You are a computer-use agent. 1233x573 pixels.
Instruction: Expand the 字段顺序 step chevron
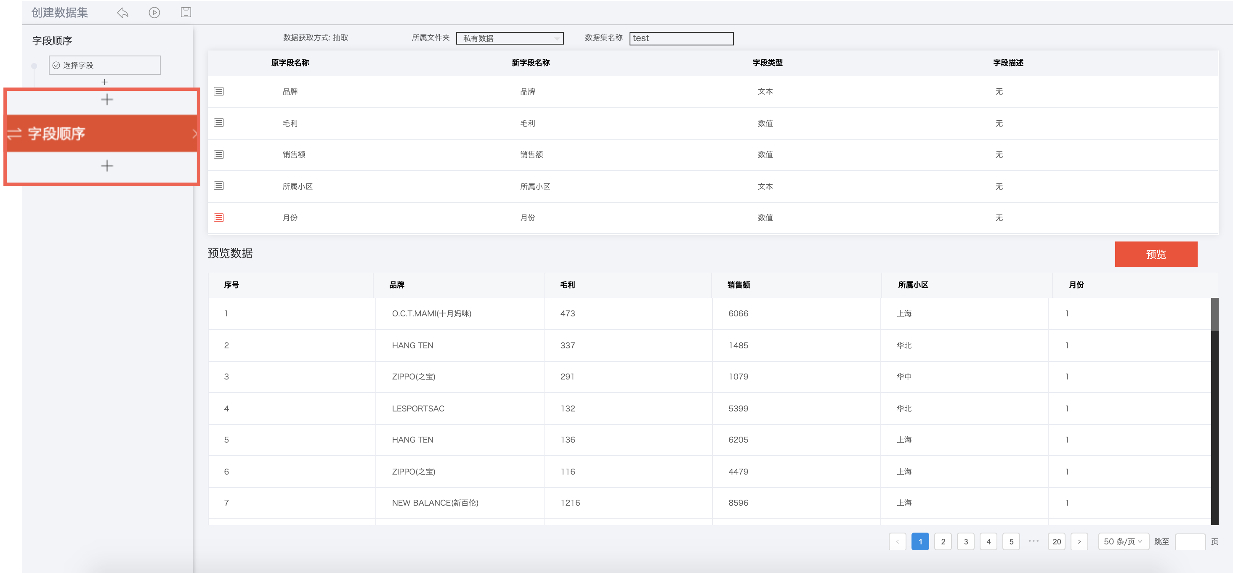click(x=194, y=133)
